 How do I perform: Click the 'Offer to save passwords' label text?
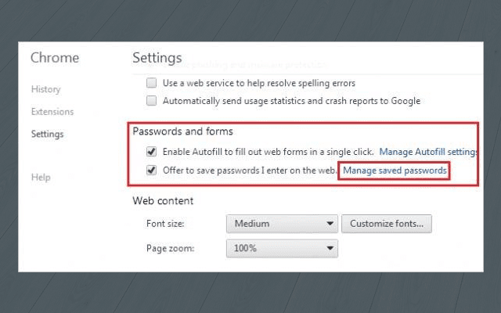[x=249, y=170]
